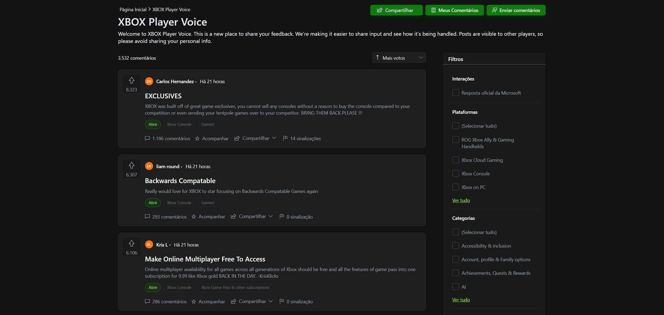
Task: Click star icon to follow EXCLUSIVES post
Action: pyautogui.click(x=197, y=138)
